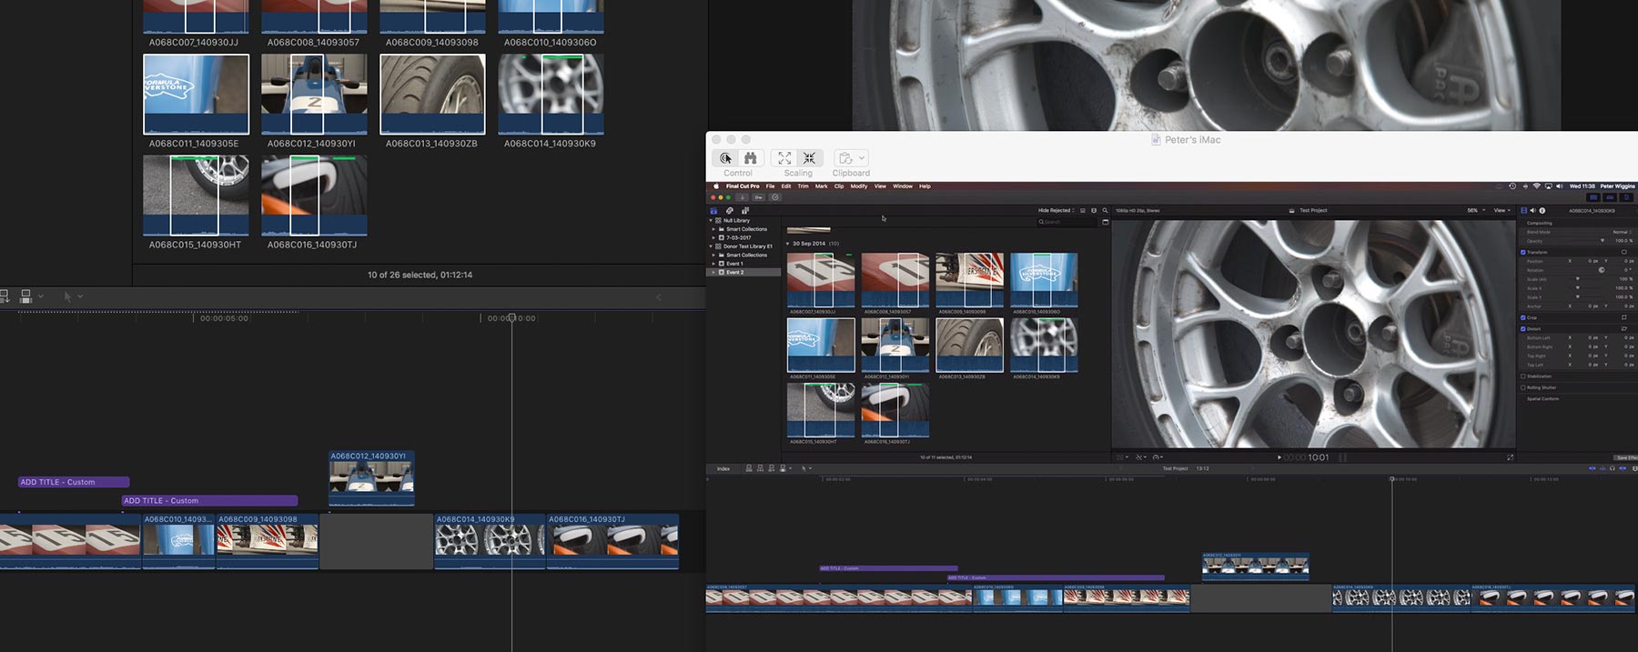Click the expand scaling icon
The image size is (1638, 652).
[784, 158]
